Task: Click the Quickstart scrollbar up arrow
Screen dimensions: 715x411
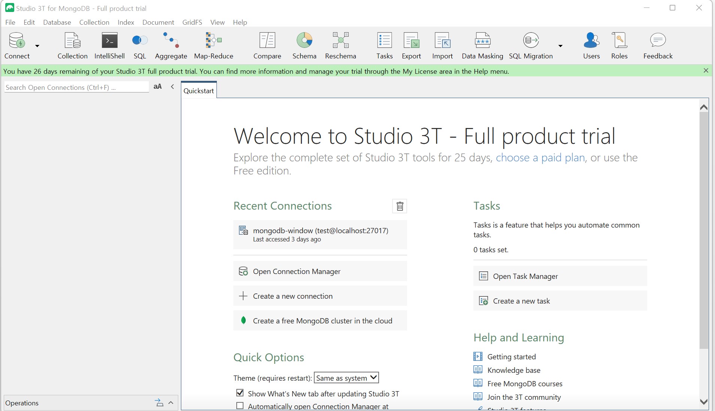Action: [704, 107]
